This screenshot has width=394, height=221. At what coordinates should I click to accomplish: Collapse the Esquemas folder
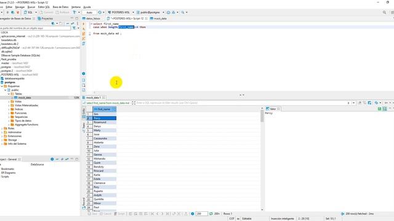click(x=2, y=86)
